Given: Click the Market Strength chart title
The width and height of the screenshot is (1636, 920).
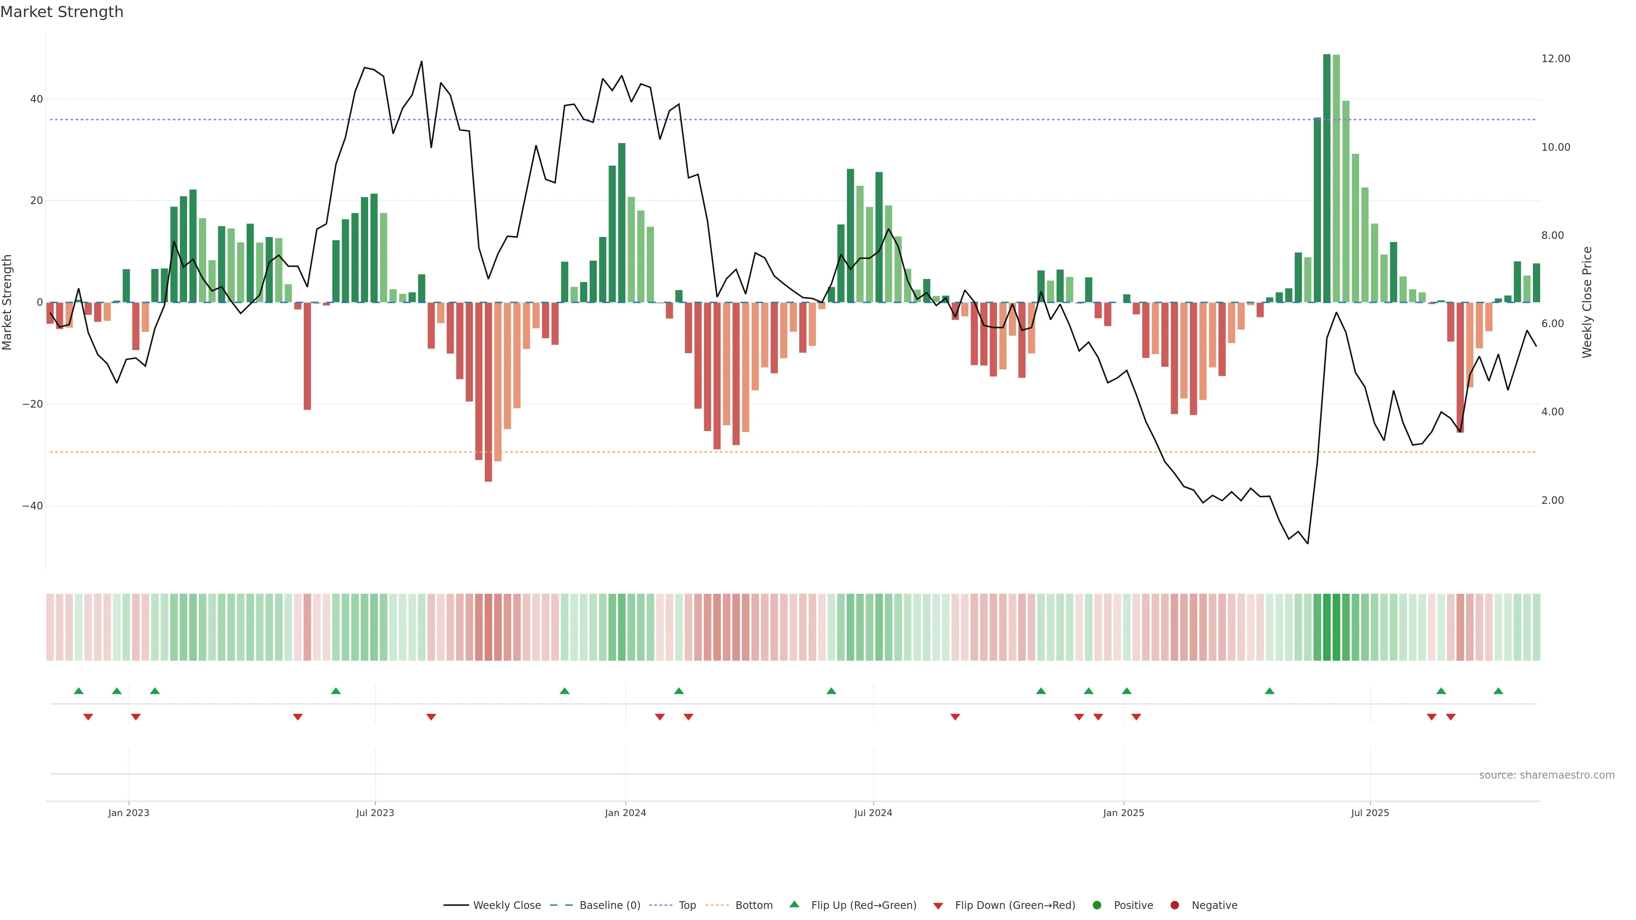Looking at the screenshot, I should point(62,12).
